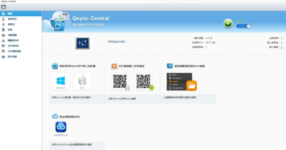Toggle the Qsync service enable switch
Screen dimensions: 286x150
[x=243, y=26]
